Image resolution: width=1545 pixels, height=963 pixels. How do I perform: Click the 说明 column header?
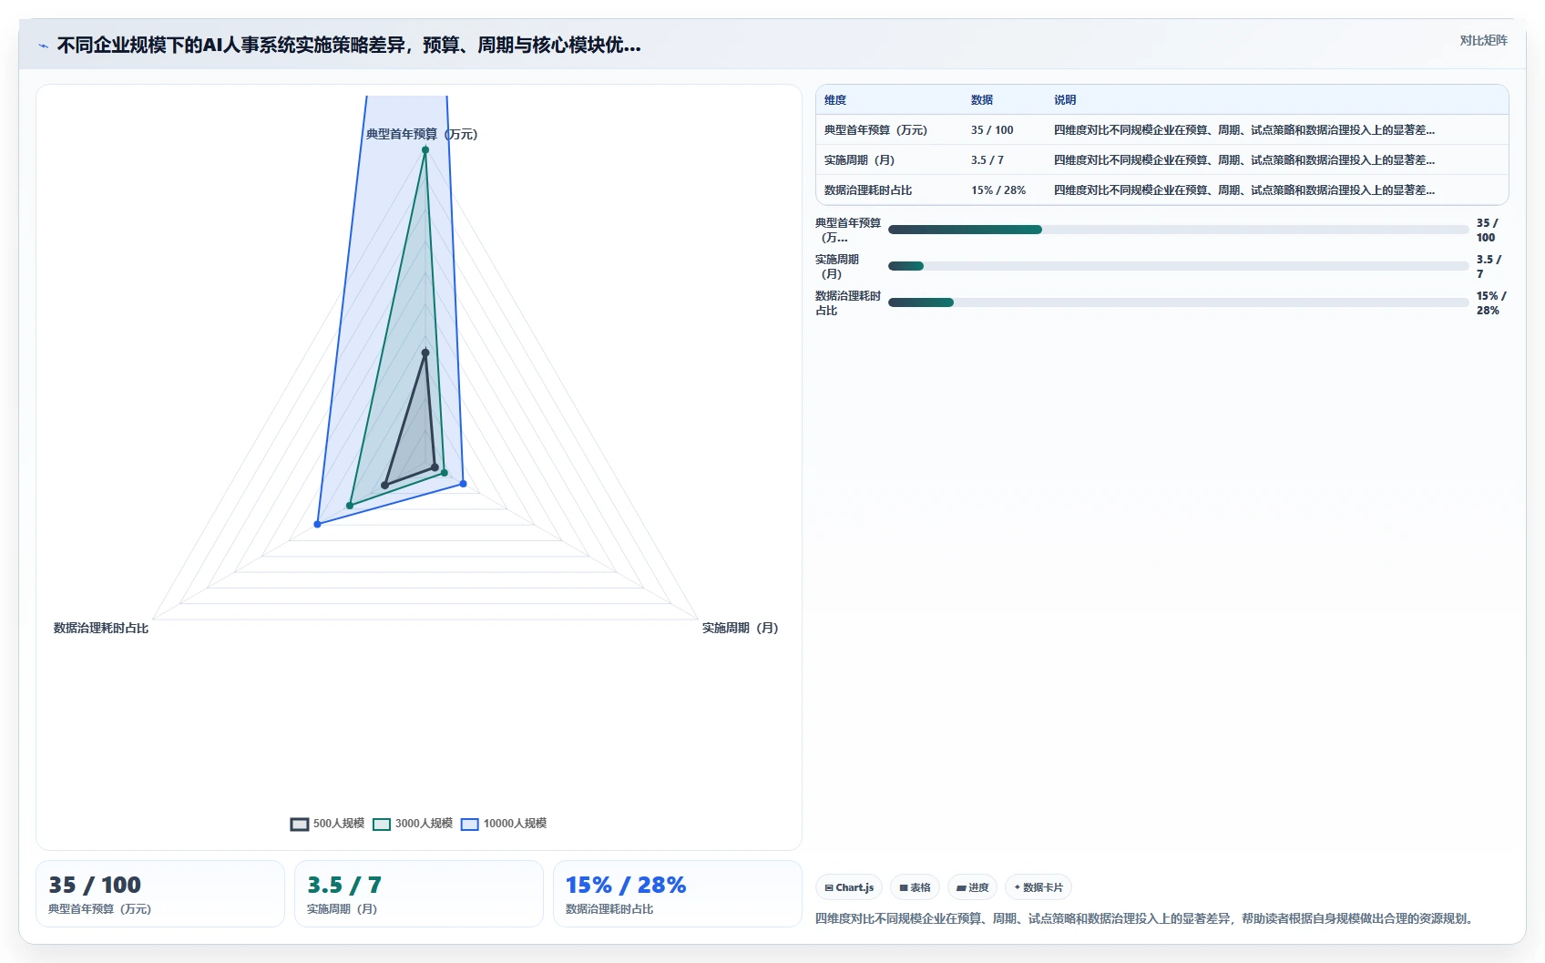(x=1065, y=100)
